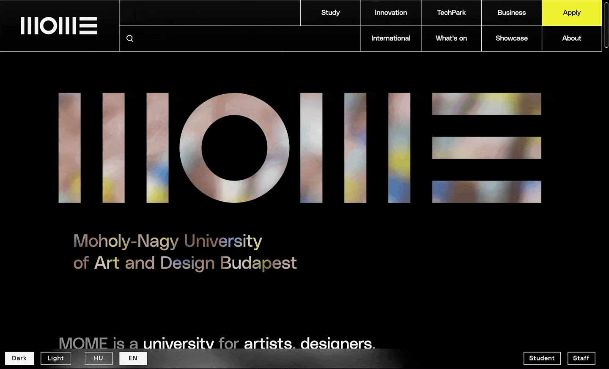
Task: Open the Staff portal link
Action: (x=581, y=358)
